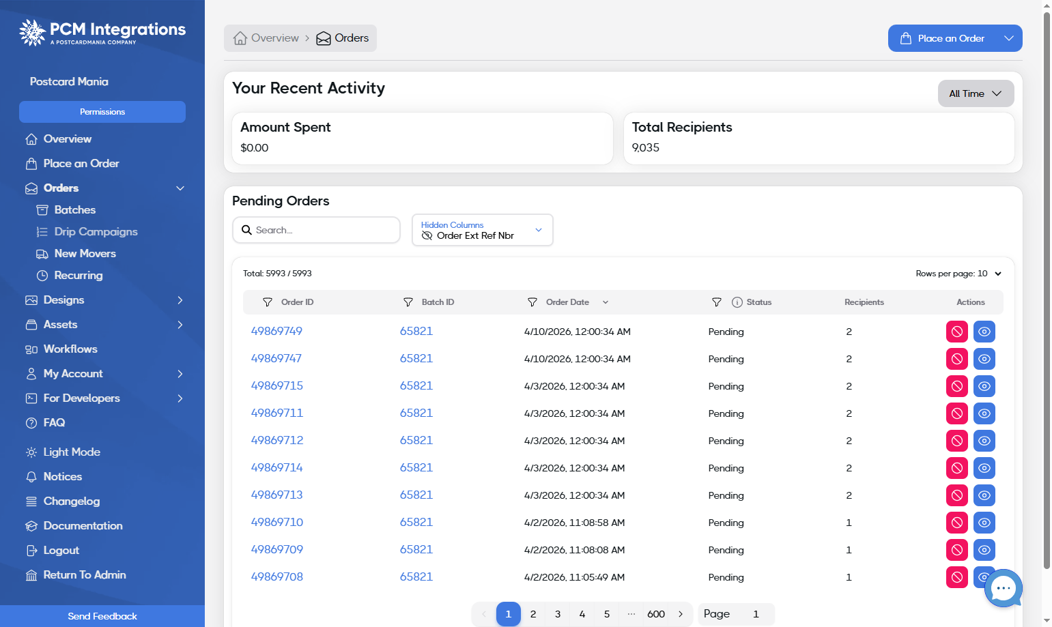Viewport: 1052px width, 627px height.
Task: Filter by Batch ID column funnel
Action: pyautogui.click(x=408, y=302)
